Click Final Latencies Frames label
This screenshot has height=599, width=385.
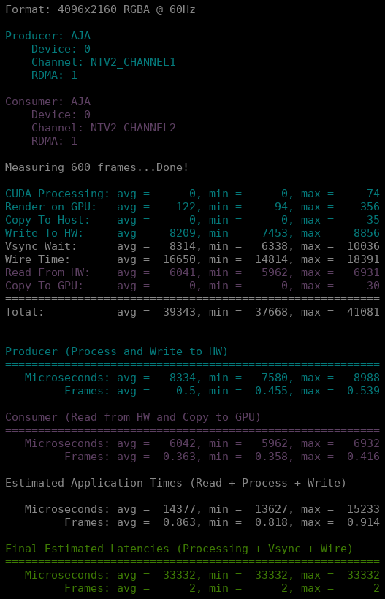(87, 588)
